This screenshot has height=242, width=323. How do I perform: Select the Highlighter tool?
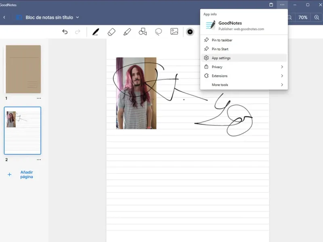127,32
